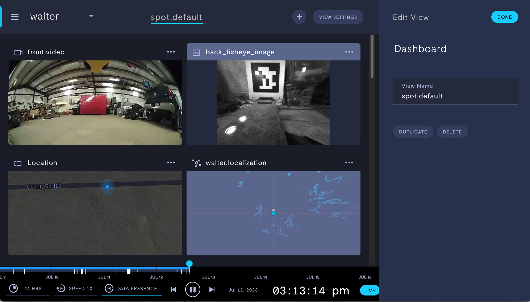Delete the current view

pyautogui.click(x=452, y=132)
